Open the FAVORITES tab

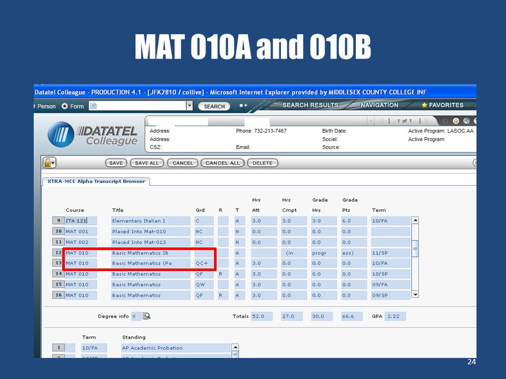[x=442, y=105]
